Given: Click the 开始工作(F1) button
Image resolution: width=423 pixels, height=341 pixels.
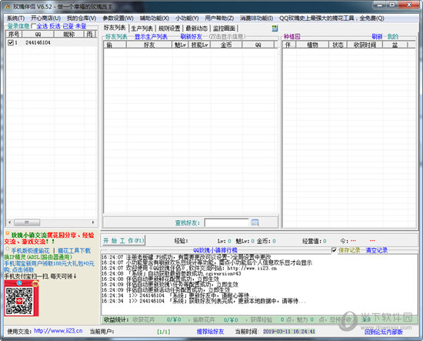Looking at the screenshot, I should pos(124,240).
